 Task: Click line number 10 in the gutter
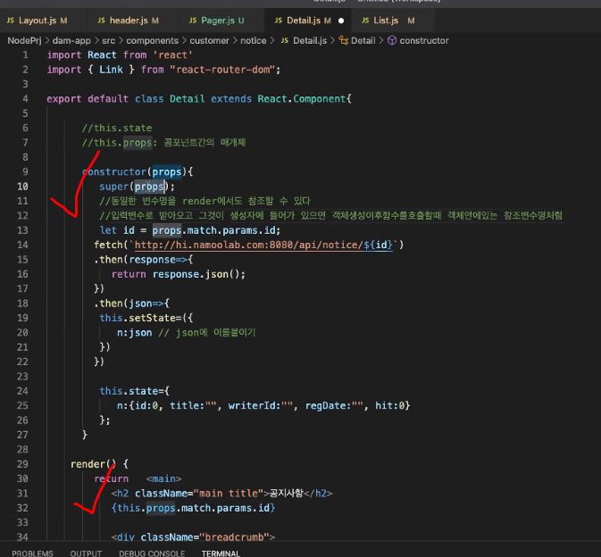point(22,187)
